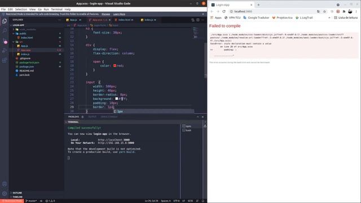Close the App.scss editor tab
The width and height of the screenshot is (361, 203).
point(109,20)
